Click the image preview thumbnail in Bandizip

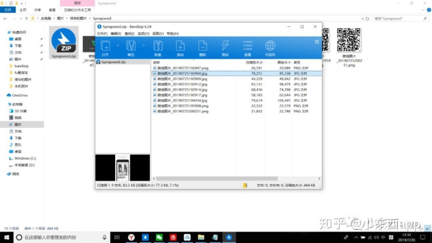(x=122, y=167)
